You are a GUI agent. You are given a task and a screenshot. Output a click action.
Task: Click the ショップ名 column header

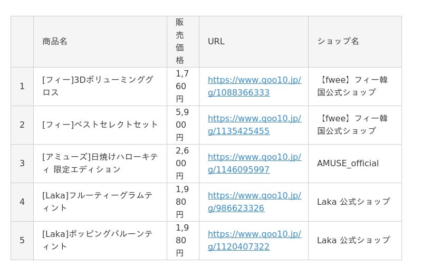coord(338,41)
